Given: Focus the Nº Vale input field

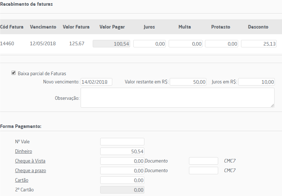Looking at the screenshot, I should coord(122,141).
